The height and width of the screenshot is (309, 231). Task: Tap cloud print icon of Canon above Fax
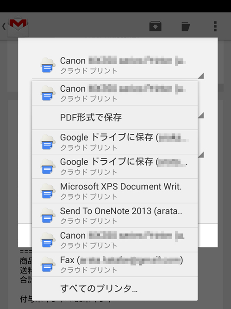tap(48, 240)
